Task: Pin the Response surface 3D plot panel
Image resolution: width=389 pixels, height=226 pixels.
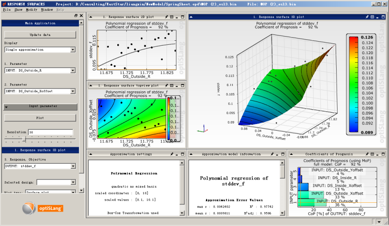Action: (367, 17)
